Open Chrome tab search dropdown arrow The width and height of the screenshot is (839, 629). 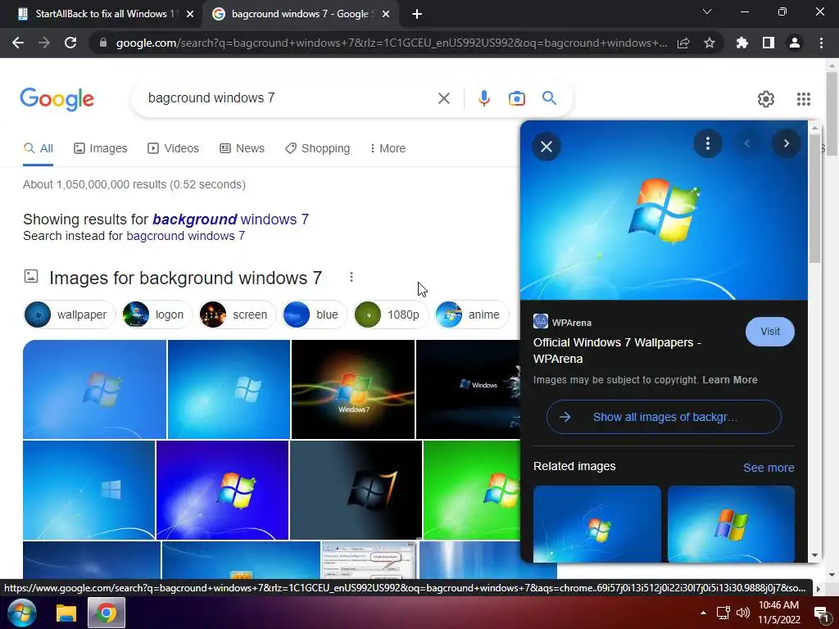[707, 11]
